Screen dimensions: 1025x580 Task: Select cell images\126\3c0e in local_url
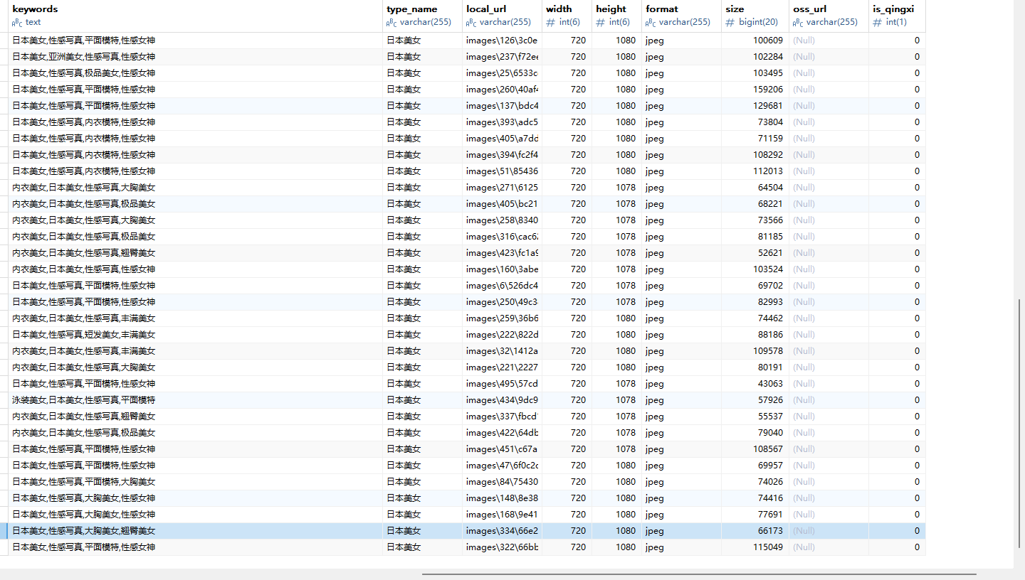tap(503, 41)
